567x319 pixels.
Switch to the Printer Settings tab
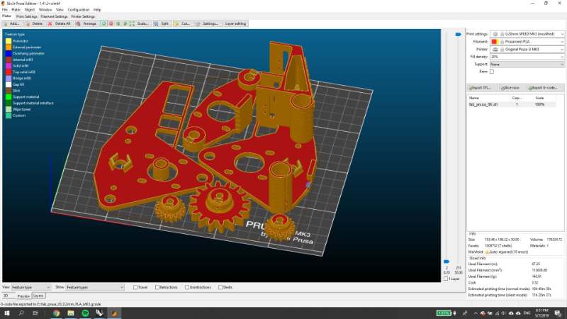(x=83, y=16)
